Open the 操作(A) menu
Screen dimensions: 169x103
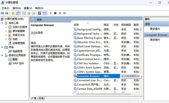click(16, 8)
